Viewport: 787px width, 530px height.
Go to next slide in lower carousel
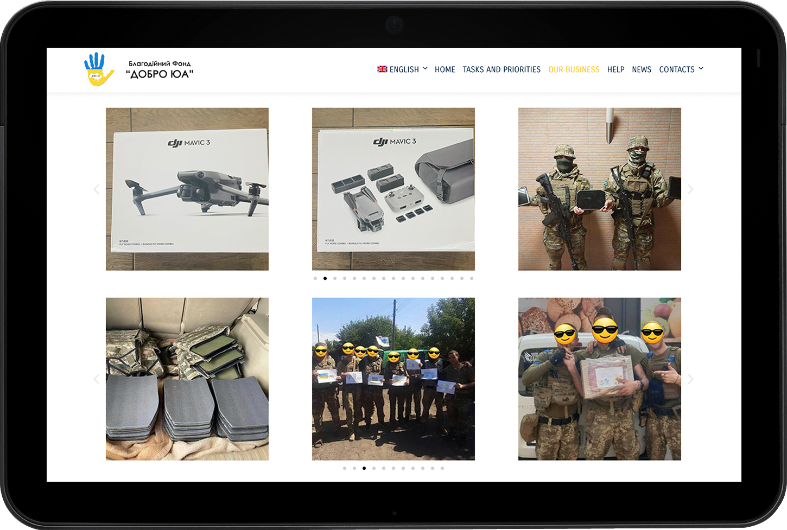690,379
